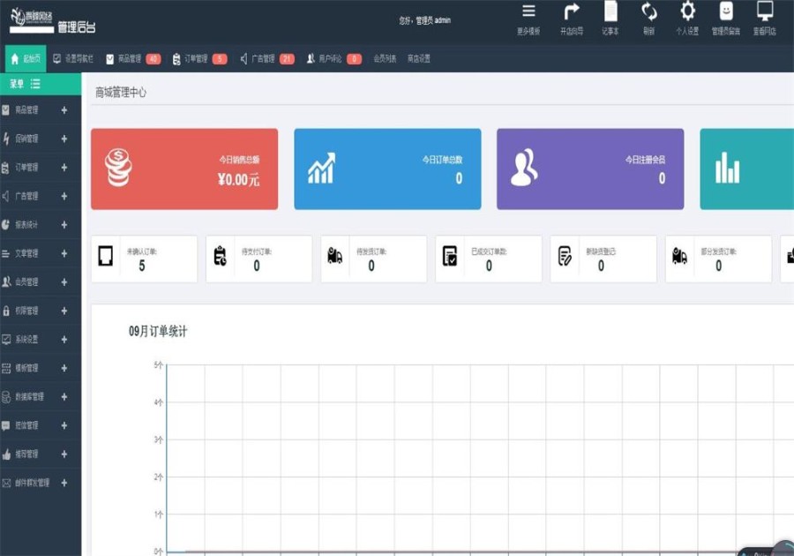794x556 pixels.
Task: Click the shop setup wizard arrow icon (开店向导)
Action: tap(572, 11)
